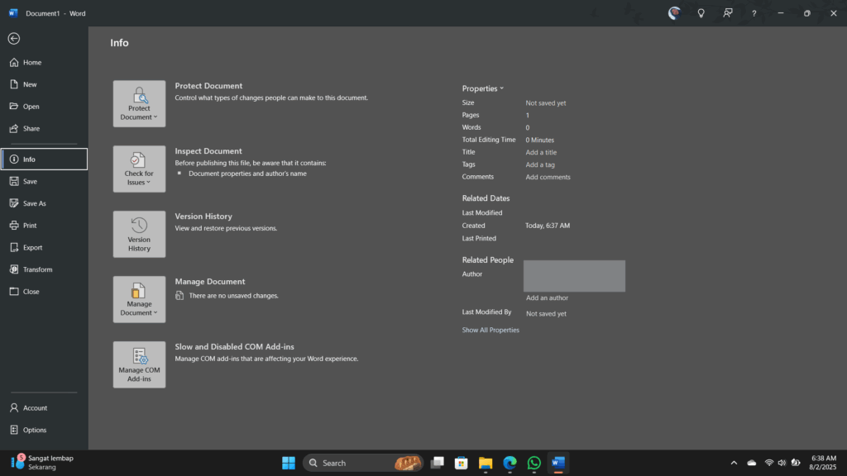The width and height of the screenshot is (847, 476).
Task: Expand the Manage Document dropdown button
Action: coord(139,299)
